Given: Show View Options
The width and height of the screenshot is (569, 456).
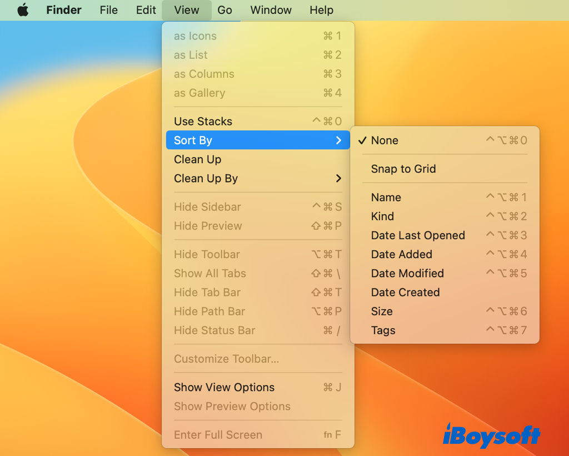Looking at the screenshot, I should click(x=224, y=387).
